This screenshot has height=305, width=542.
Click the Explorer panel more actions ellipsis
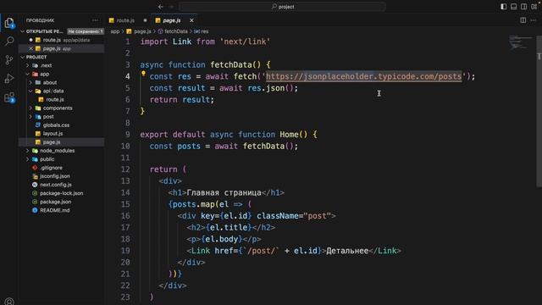pos(95,20)
